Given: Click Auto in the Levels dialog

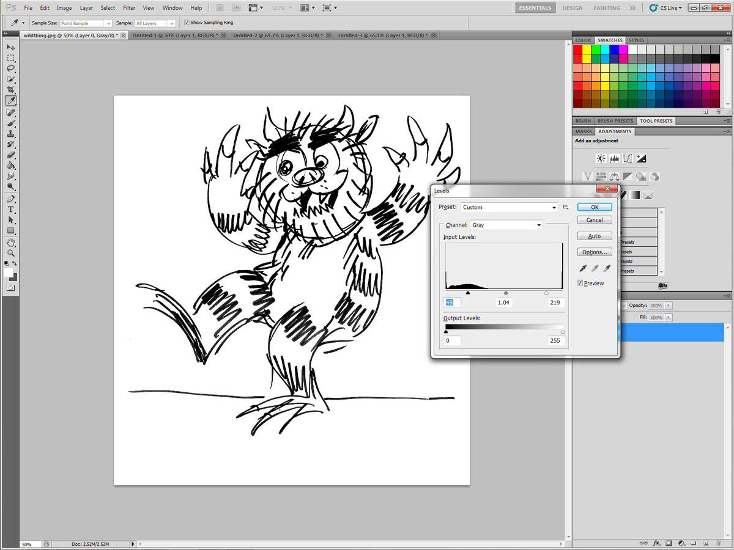Looking at the screenshot, I should [x=595, y=236].
